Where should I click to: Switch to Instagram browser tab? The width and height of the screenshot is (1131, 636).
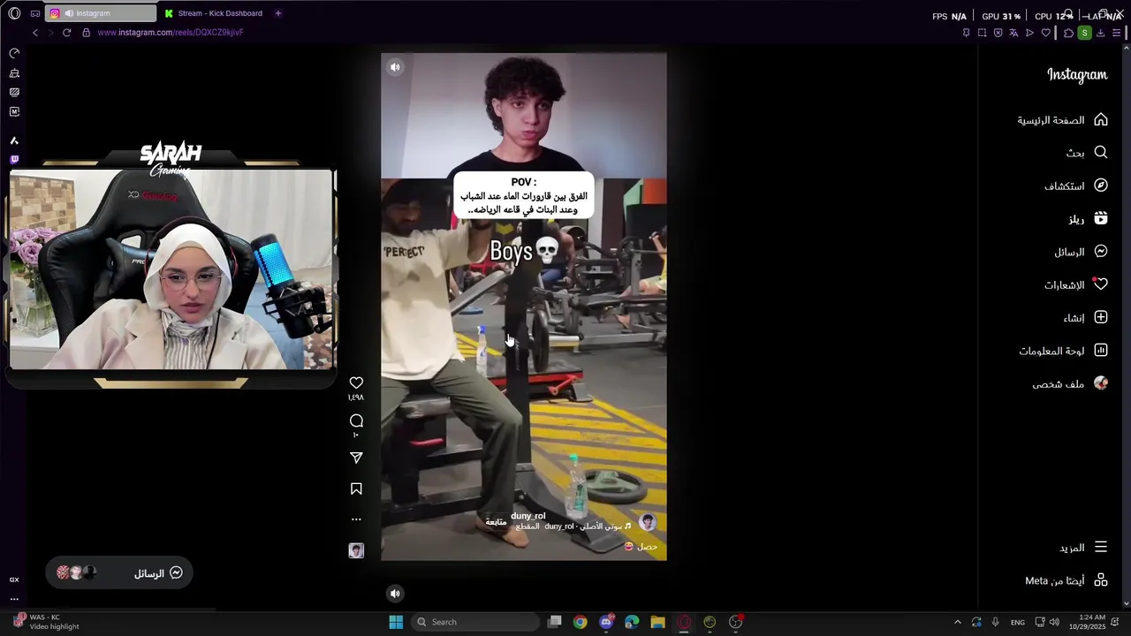pyautogui.click(x=100, y=13)
